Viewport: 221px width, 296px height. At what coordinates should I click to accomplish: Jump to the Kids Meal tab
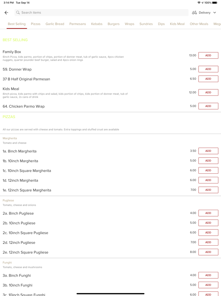point(177,24)
